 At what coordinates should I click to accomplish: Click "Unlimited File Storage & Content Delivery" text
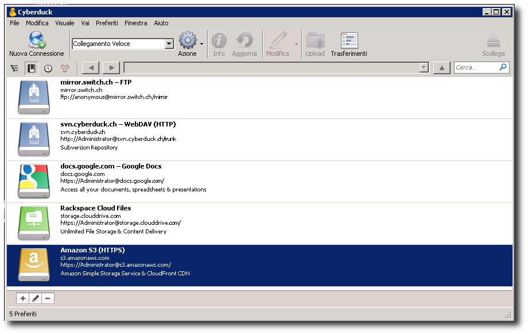click(114, 232)
